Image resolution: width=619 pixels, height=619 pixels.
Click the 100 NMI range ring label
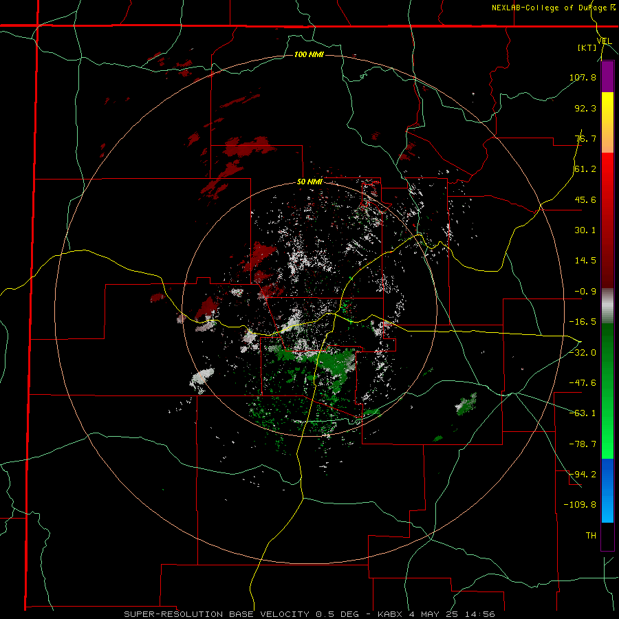click(309, 54)
